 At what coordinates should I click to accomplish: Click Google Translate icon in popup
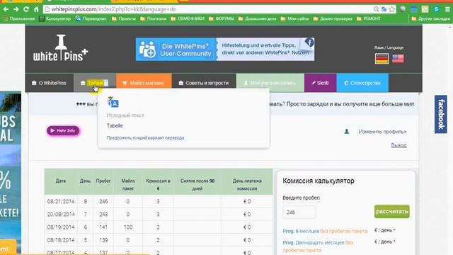[113, 102]
